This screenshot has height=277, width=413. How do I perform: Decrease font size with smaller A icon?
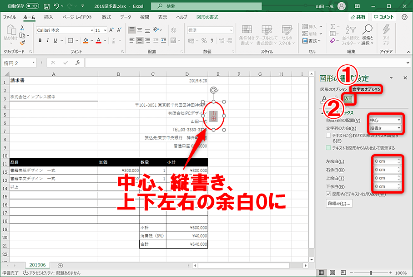119,30
